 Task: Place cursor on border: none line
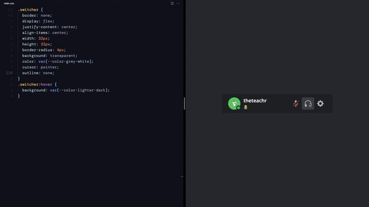click(x=37, y=16)
